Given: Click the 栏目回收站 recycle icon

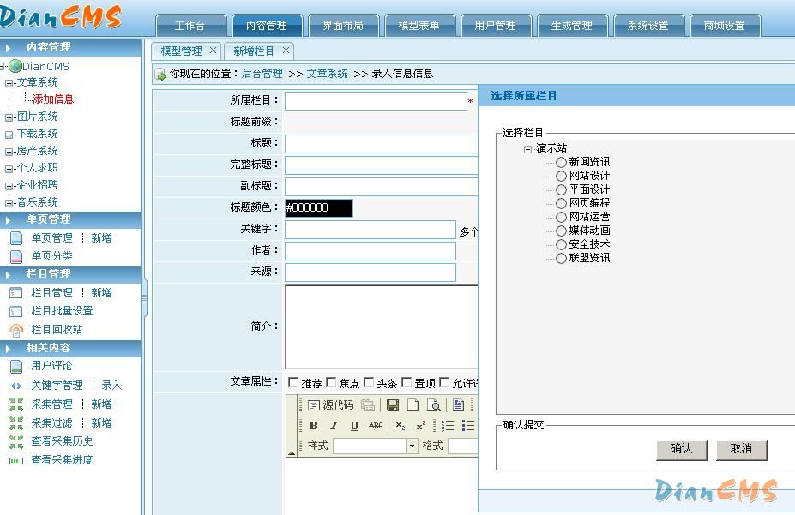Looking at the screenshot, I should [x=16, y=330].
